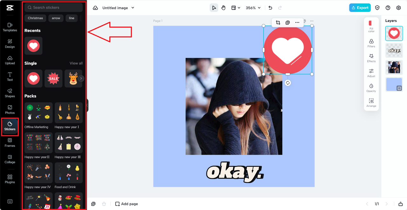Open the Fill color option
This screenshot has width=407, height=210.
click(x=371, y=26)
